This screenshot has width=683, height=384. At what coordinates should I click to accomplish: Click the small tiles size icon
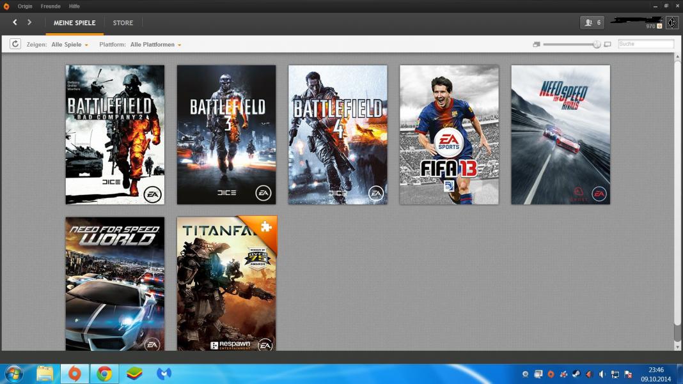point(537,45)
